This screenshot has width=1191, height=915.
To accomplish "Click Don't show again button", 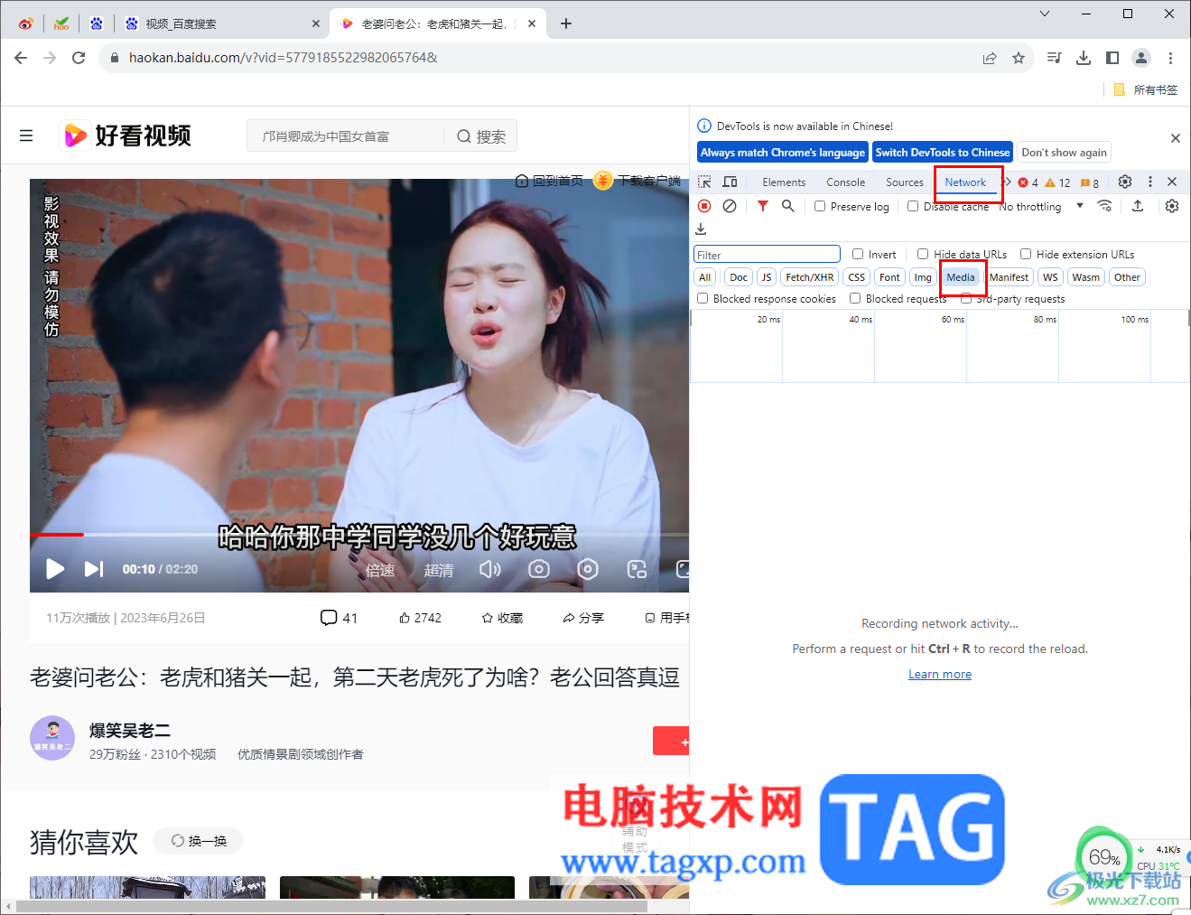I will pyautogui.click(x=1064, y=153).
